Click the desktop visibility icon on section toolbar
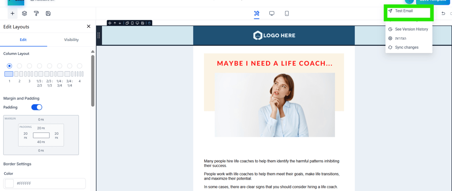The width and height of the screenshot is (452, 191). pos(137,23)
